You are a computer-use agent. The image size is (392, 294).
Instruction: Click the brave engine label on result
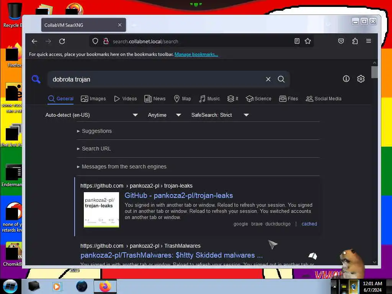click(257, 224)
